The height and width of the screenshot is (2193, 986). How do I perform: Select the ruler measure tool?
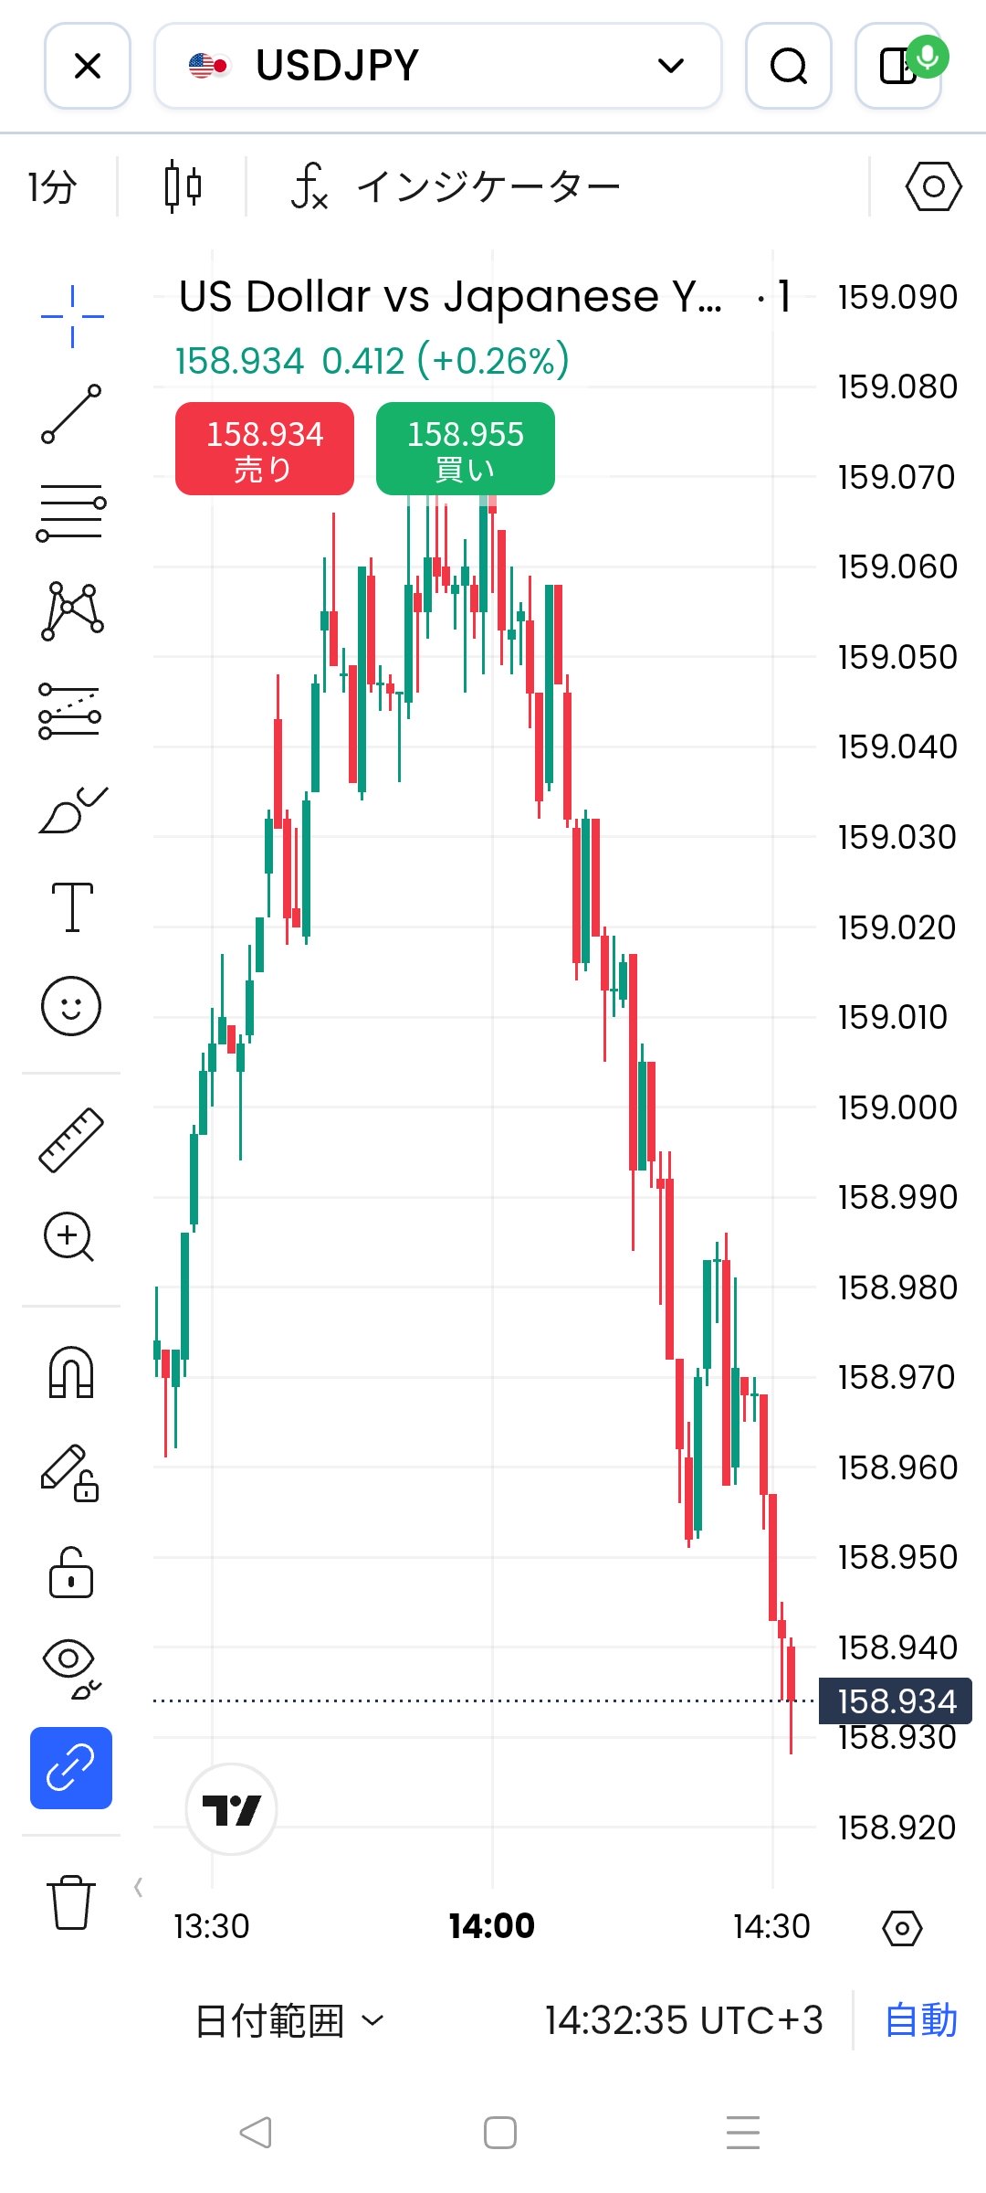pyautogui.click(x=71, y=1139)
